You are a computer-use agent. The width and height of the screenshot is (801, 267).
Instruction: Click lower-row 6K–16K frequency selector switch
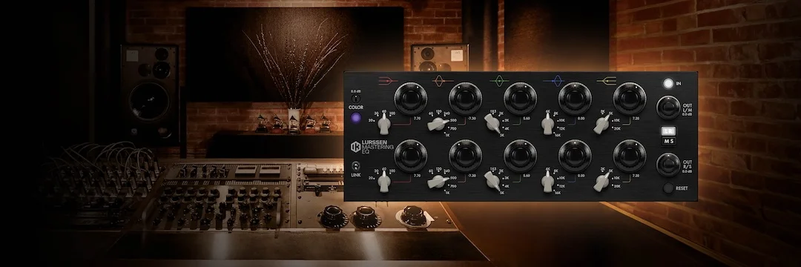click(x=547, y=181)
